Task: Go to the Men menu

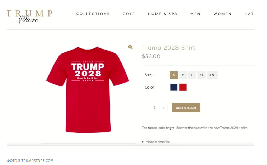Action: [195, 14]
